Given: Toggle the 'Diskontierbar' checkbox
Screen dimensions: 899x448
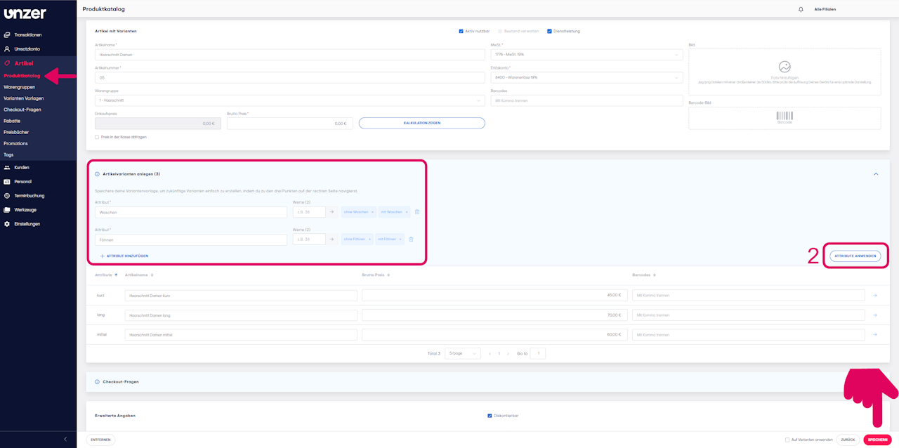Looking at the screenshot, I should click(x=490, y=415).
